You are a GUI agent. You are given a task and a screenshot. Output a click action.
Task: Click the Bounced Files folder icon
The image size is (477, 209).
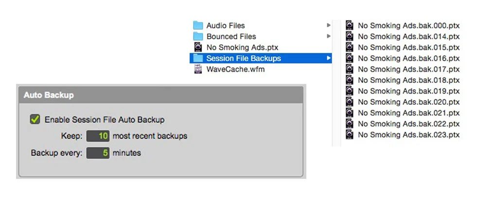[198, 36]
